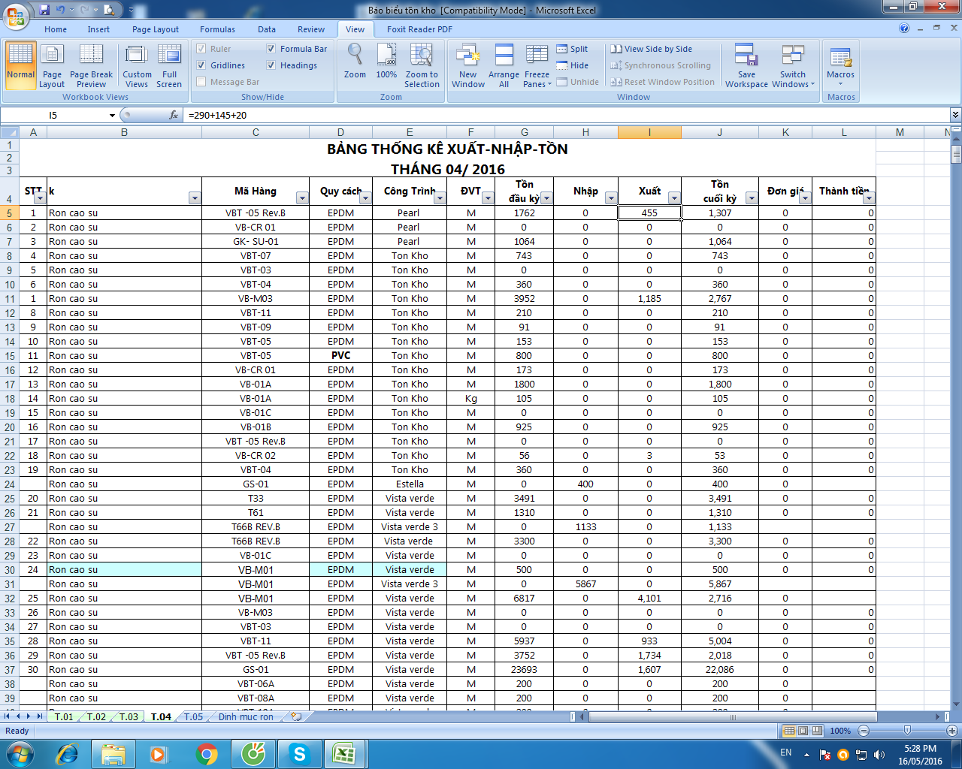Switch to the T.05 sheet tab

(x=193, y=716)
